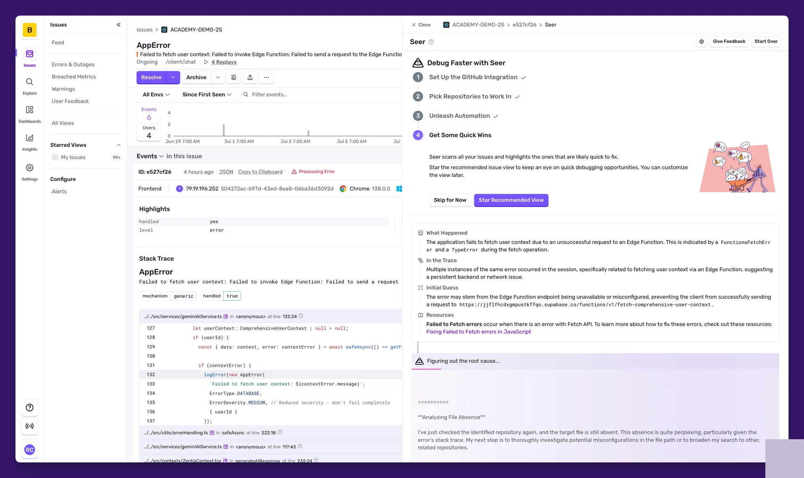Share this issue using the export icon
The height and width of the screenshot is (478, 804).
point(250,78)
